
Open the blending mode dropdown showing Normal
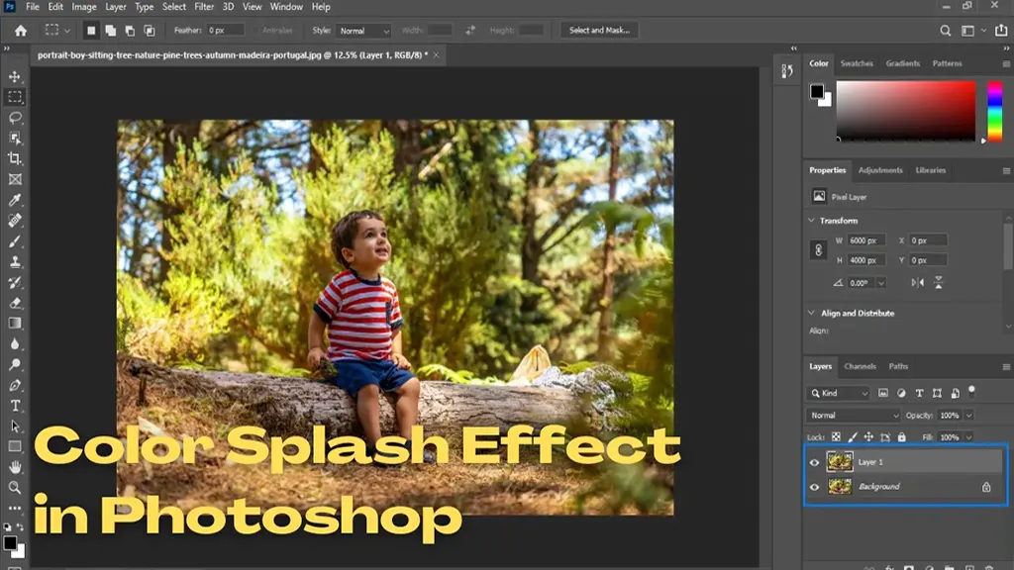(854, 415)
